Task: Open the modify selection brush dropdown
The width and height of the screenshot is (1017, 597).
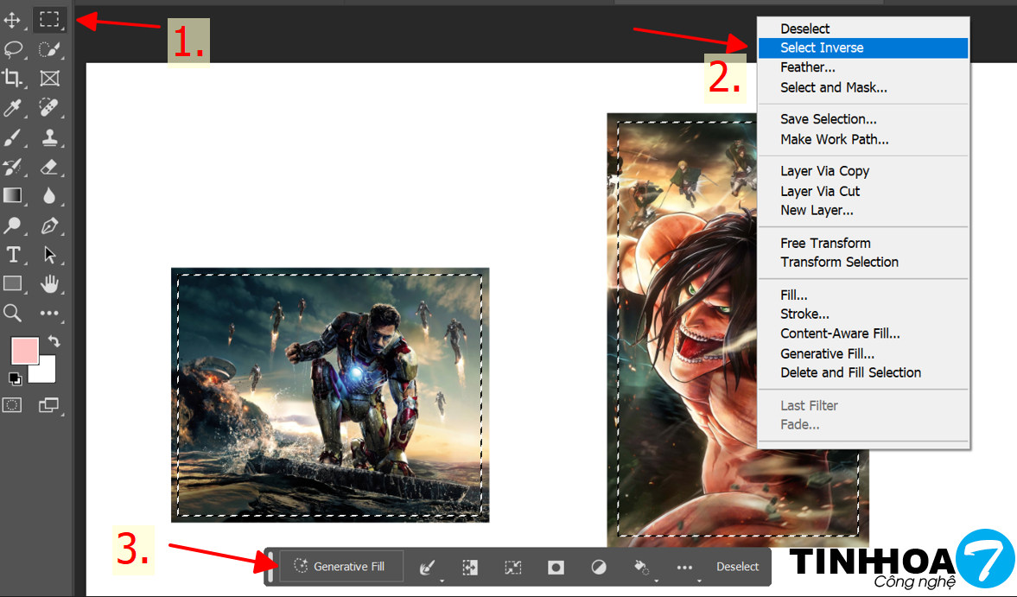Action: coord(427,567)
